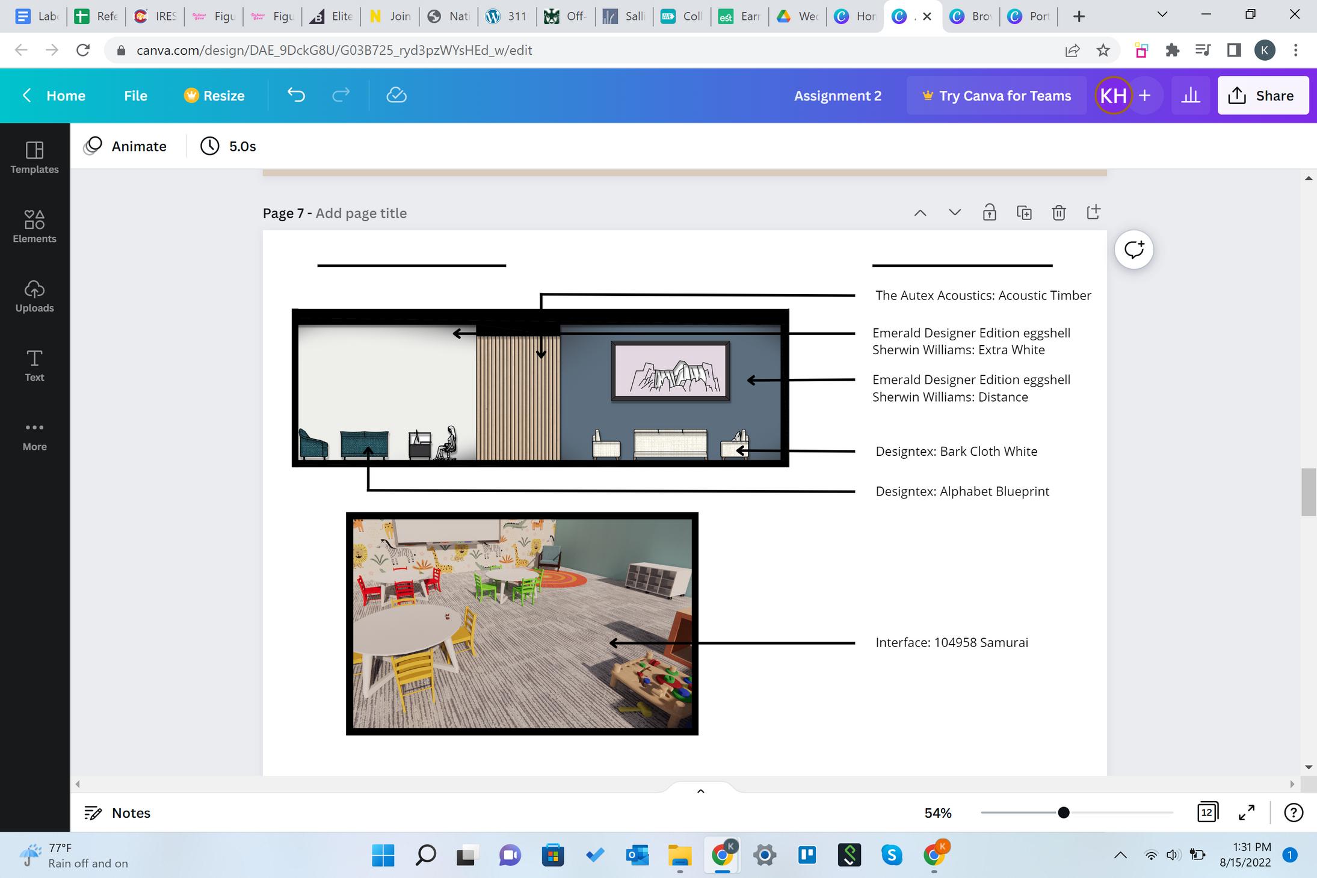Toggle grid view with page count icon
The width and height of the screenshot is (1317, 878).
click(x=1207, y=812)
